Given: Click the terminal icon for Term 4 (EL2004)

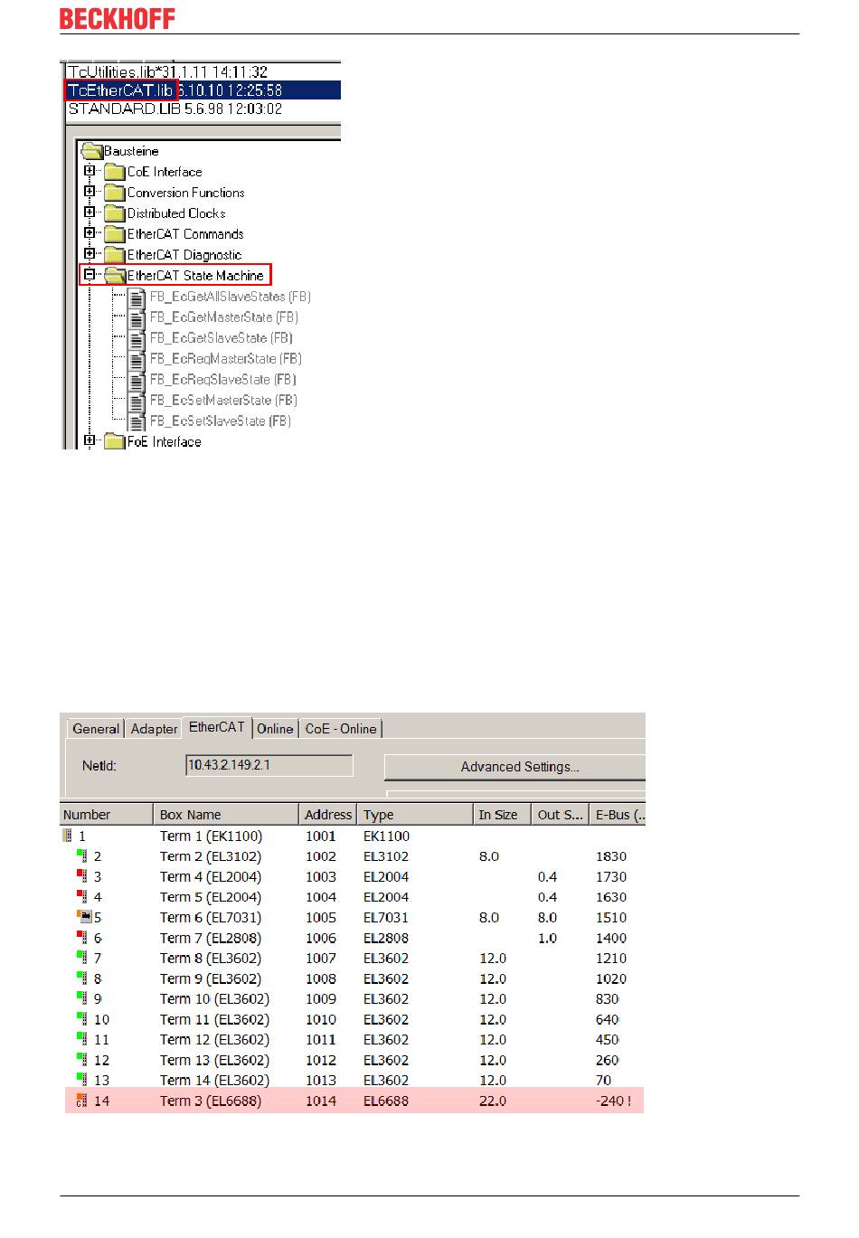Looking at the screenshot, I should click(x=82, y=876).
